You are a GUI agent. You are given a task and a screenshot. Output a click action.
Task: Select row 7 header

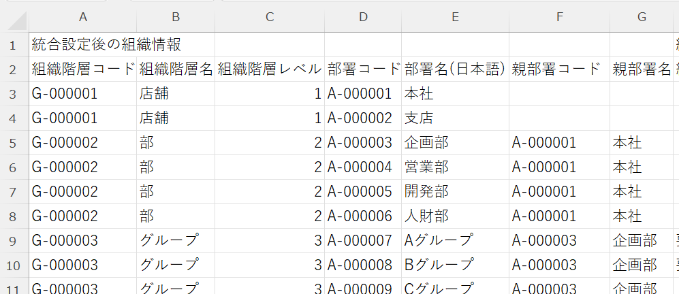click(x=14, y=191)
